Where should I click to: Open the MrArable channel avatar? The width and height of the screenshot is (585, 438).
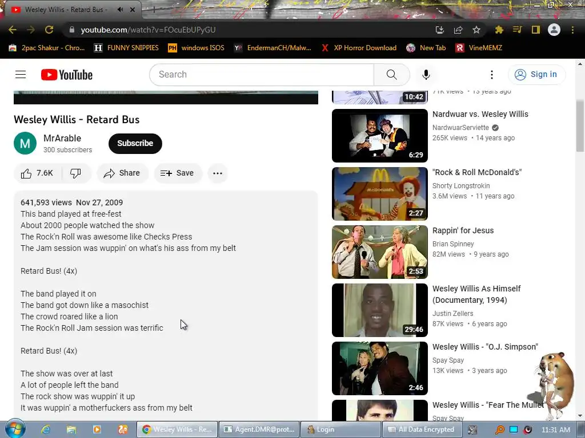click(x=25, y=143)
